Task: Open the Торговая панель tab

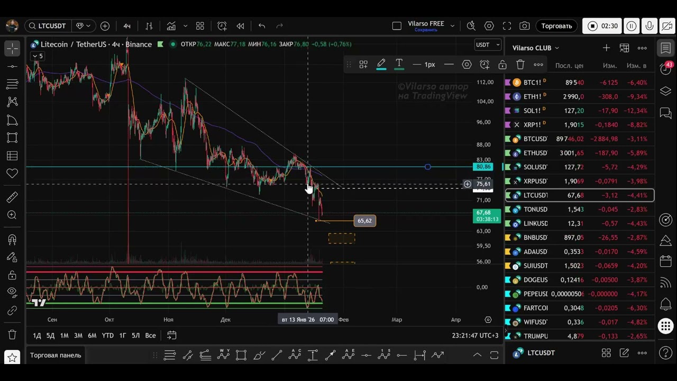Action: [56, 355]
